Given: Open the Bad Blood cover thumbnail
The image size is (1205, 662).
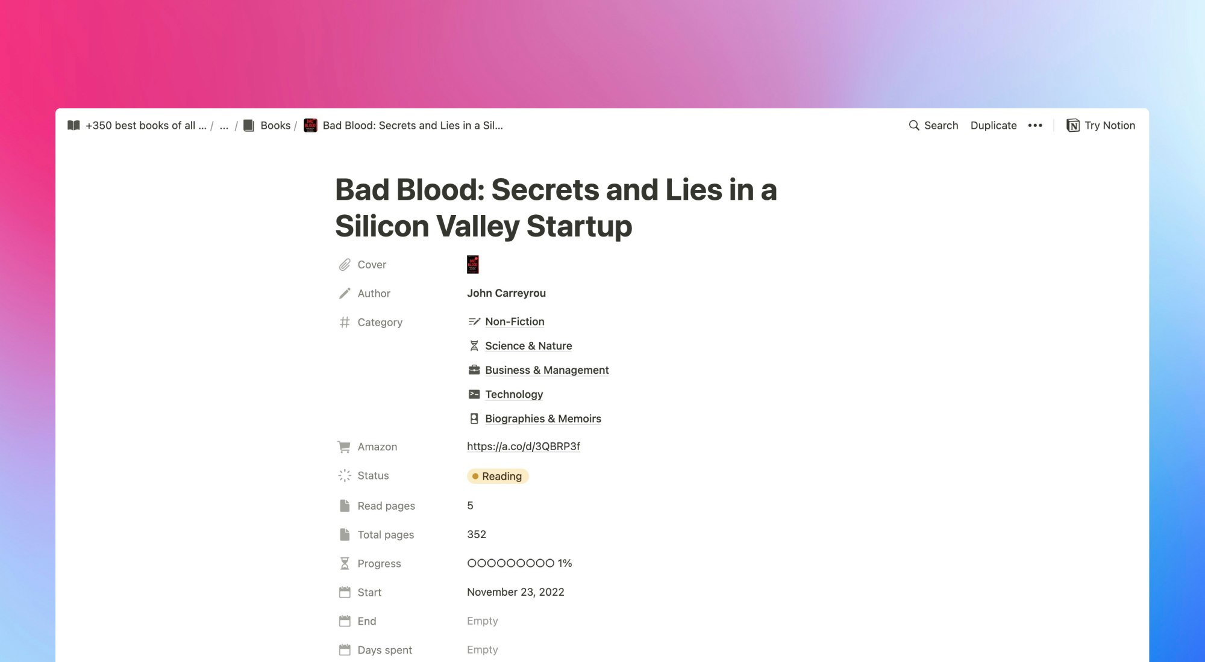Looking at the screenshot, I should pos(473,265).
